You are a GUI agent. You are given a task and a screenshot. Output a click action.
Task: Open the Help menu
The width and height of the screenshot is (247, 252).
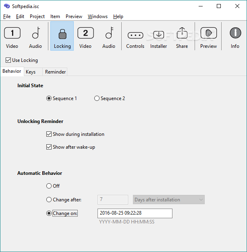point(118,16)
